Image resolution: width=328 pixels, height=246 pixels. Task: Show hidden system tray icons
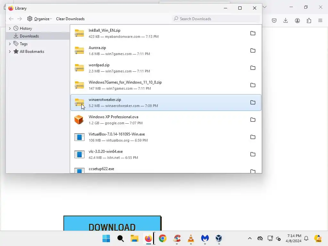point(250,238)
